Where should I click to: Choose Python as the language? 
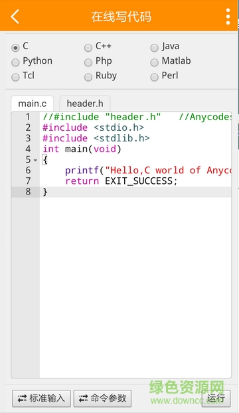15,62
